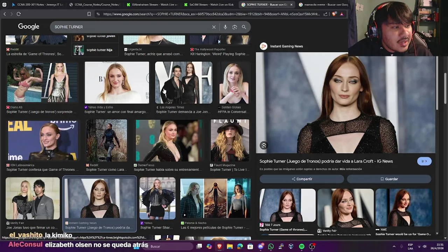
Task: Open the Diario AS image result
Action: click(42, 83)
